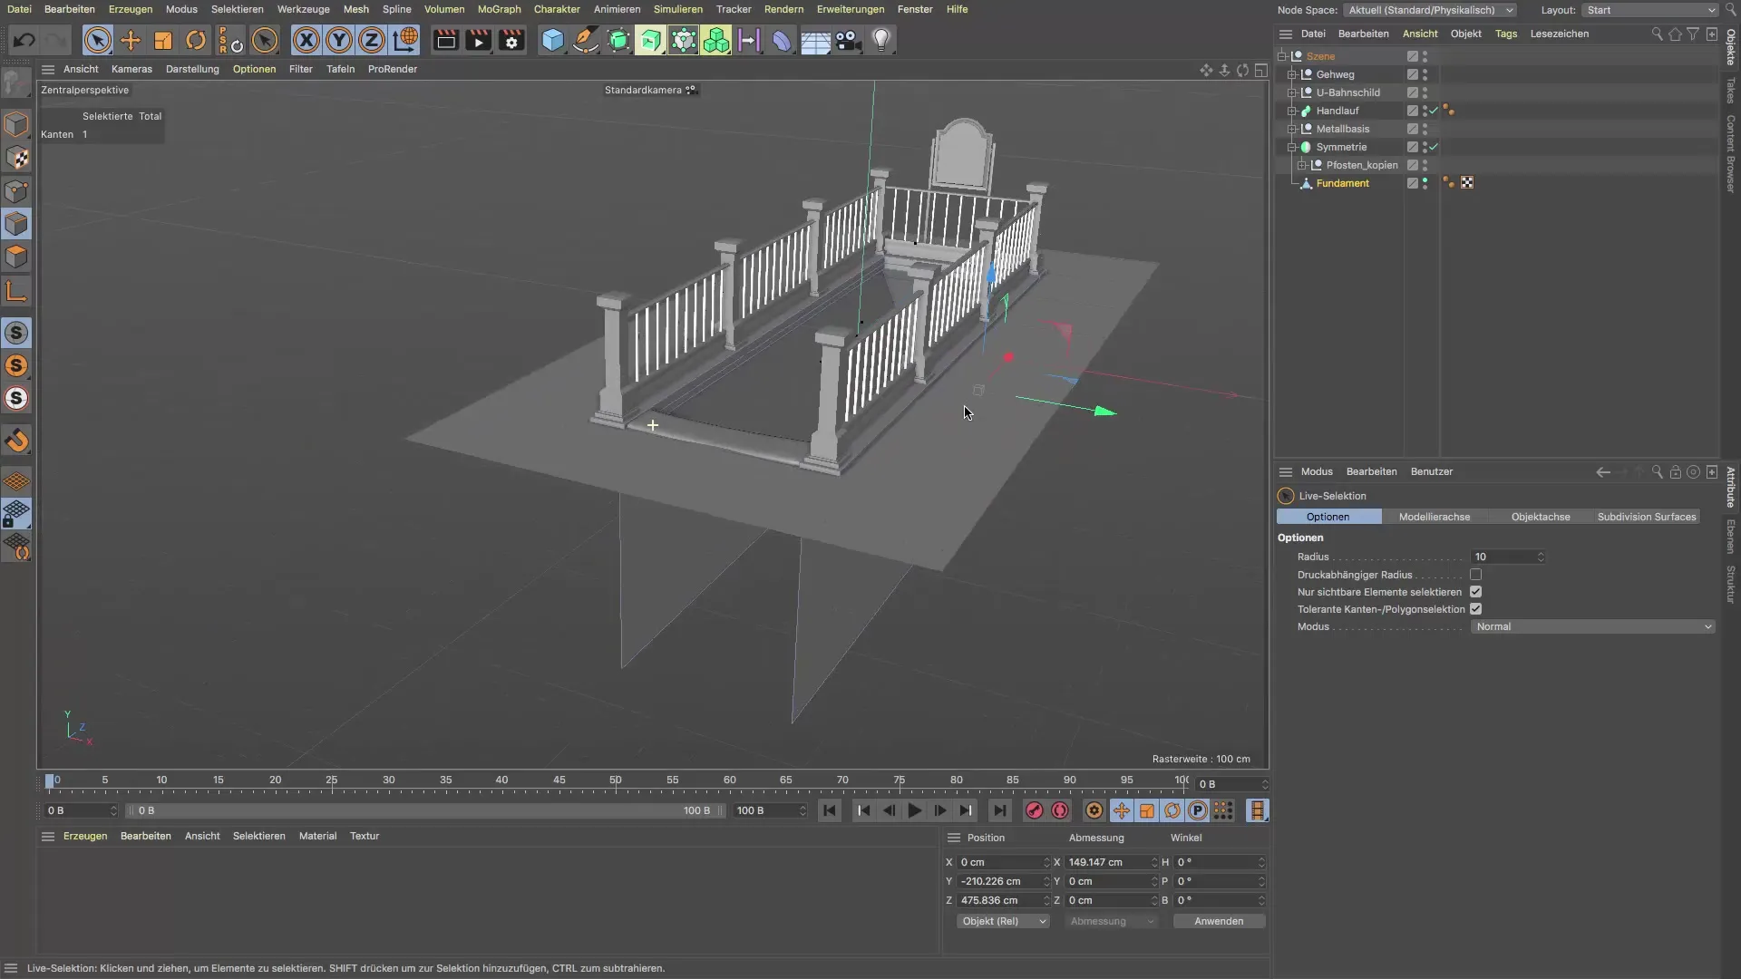Viewport: 1741px width, 979px height.
Task: Open the spline pen tool
Action: click(585, 40)
